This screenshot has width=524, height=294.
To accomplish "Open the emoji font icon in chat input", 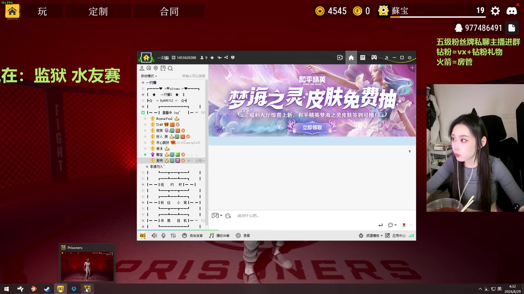I will click(228, 216).
